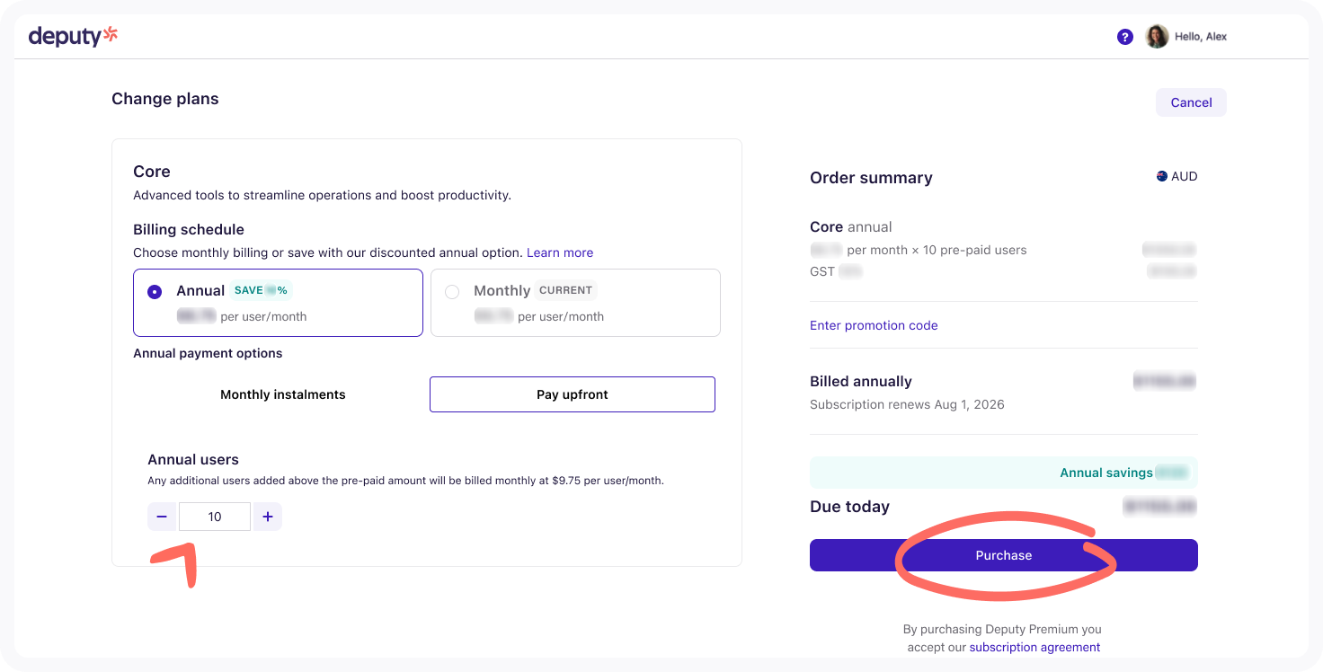Click Alex's profile avatar
Viewport: 1323px width, 672px height.
pyautogui.click(x=1157, y=37)
